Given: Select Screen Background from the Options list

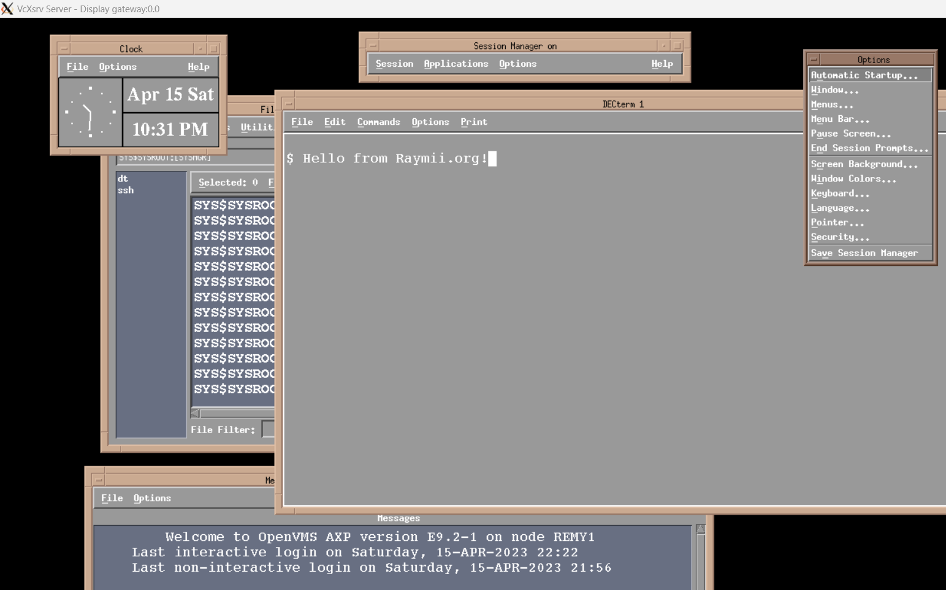Looking at the screenshot, I should pyautogui.click(x=864, y=164).
